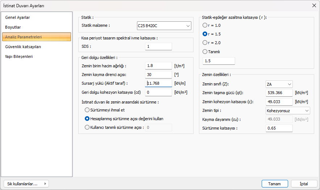The height and width of the screenshot is (190, 320).
Task: Click the Zemin taşıma gücü (qt) field
Action: (x=279, y=93)
